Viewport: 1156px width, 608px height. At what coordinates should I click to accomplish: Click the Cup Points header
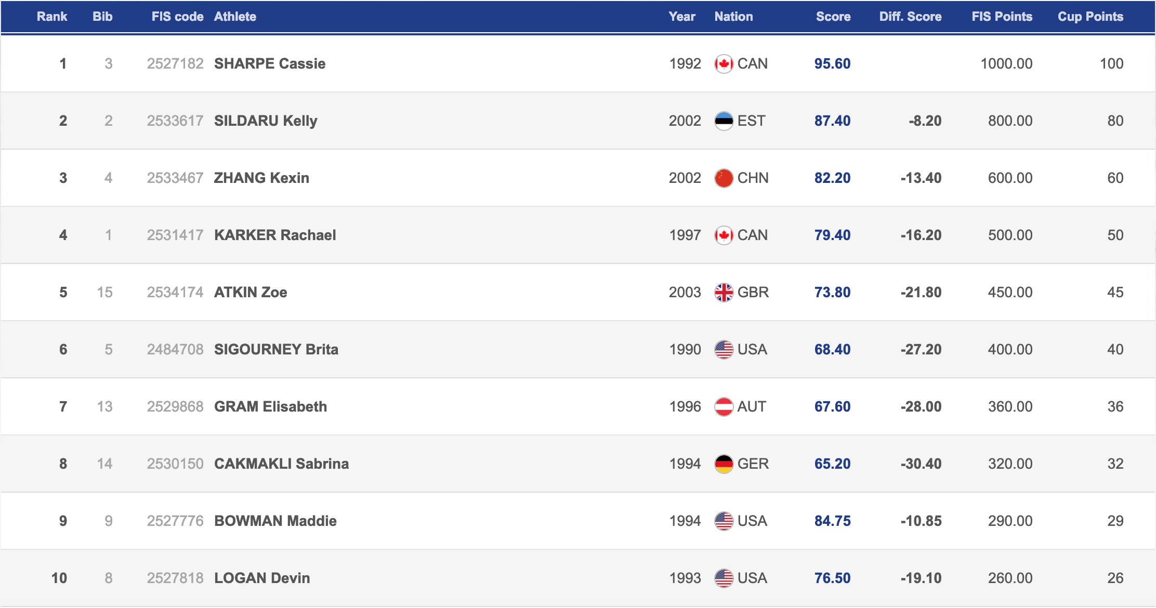tap(1090, 16)
